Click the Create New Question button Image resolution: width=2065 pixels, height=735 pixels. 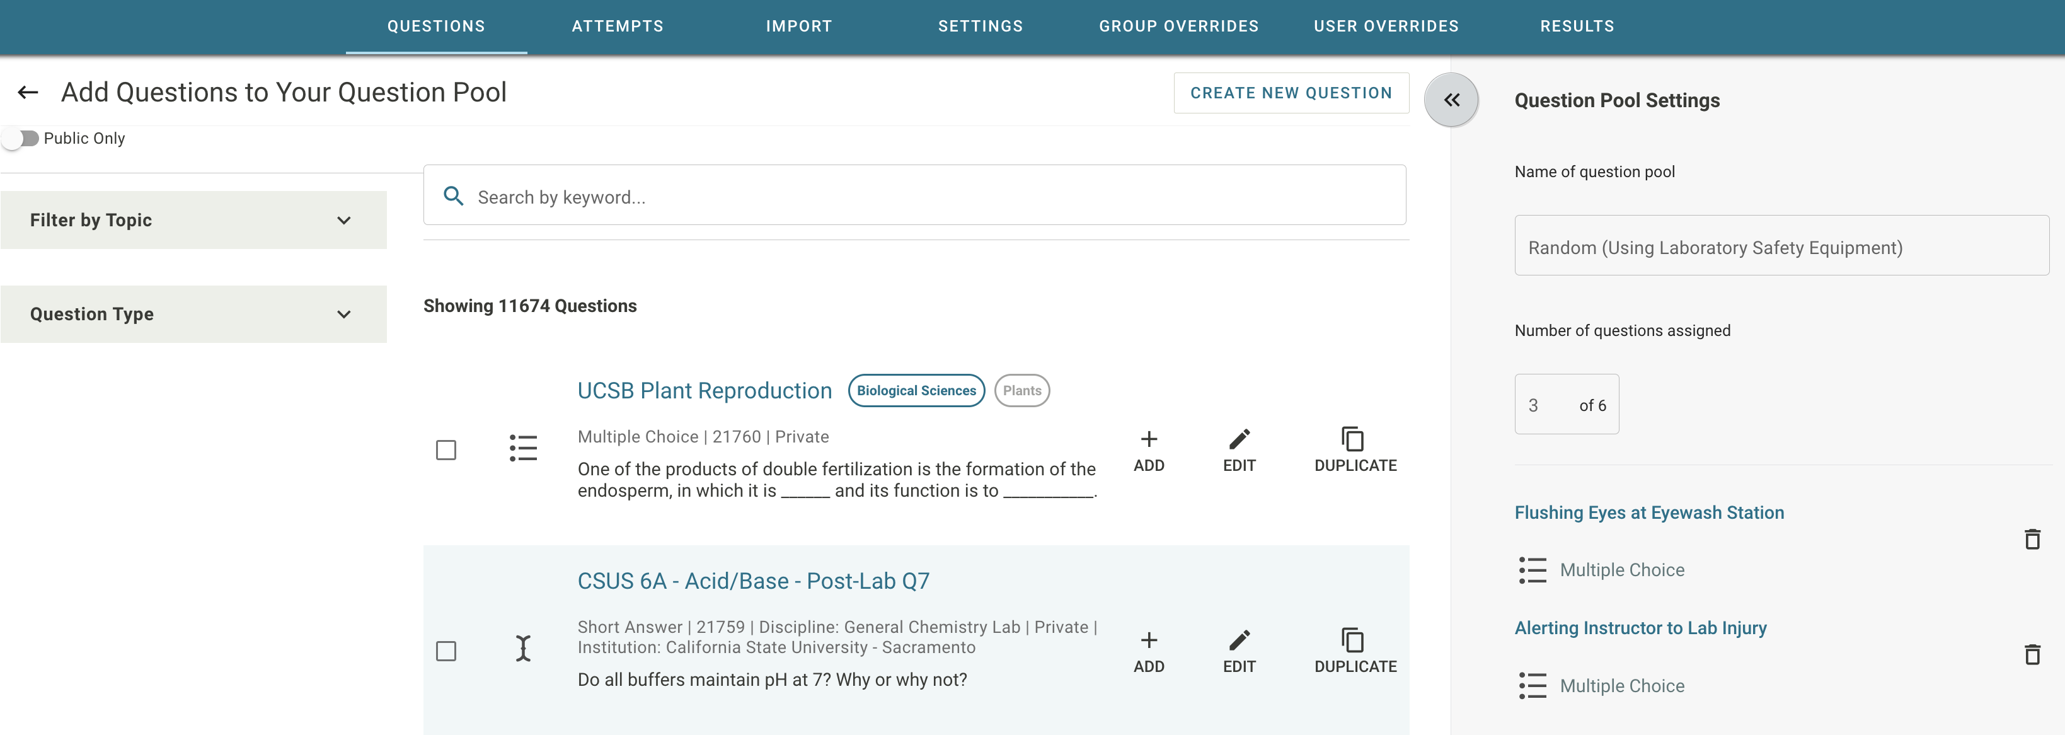1291,93
